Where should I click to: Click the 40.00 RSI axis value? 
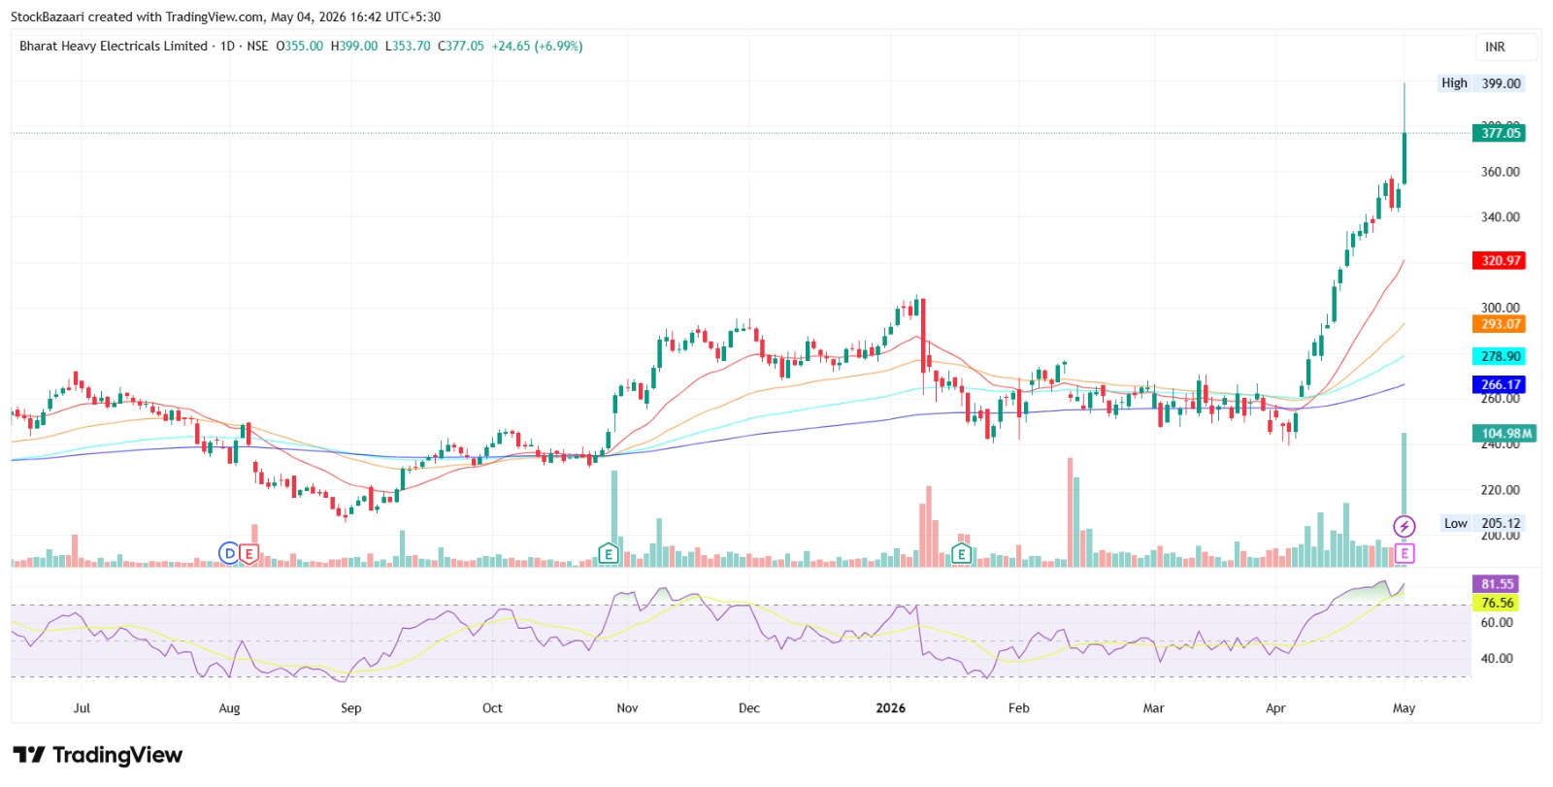(1497, 659)
